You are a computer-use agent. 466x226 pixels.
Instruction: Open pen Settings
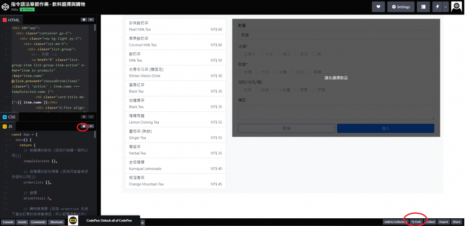coord(400,7)
